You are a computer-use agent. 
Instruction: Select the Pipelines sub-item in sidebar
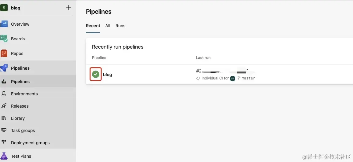point(20,82)
